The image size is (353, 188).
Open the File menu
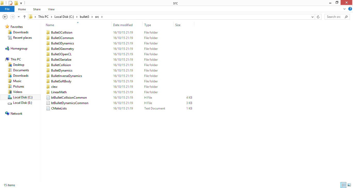pyautogui.click(x=7, y=9)
